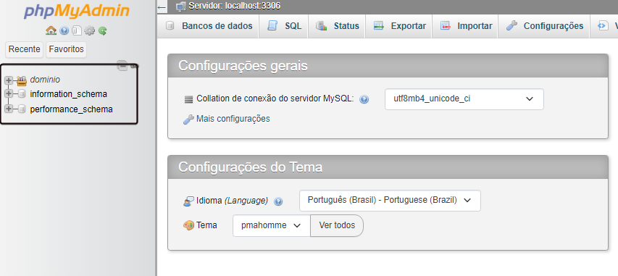Reload navigation panel with green refresh icon

pyautogui.click(x=102, y=30)
